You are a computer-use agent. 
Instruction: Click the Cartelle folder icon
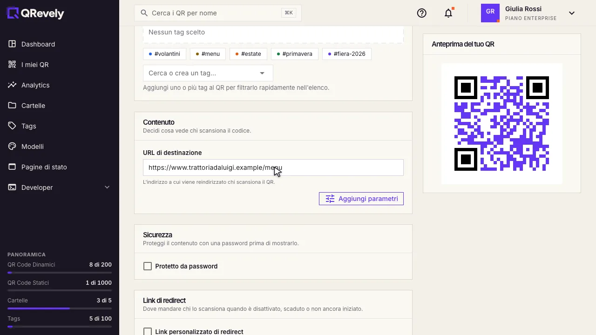pos(12,106)
